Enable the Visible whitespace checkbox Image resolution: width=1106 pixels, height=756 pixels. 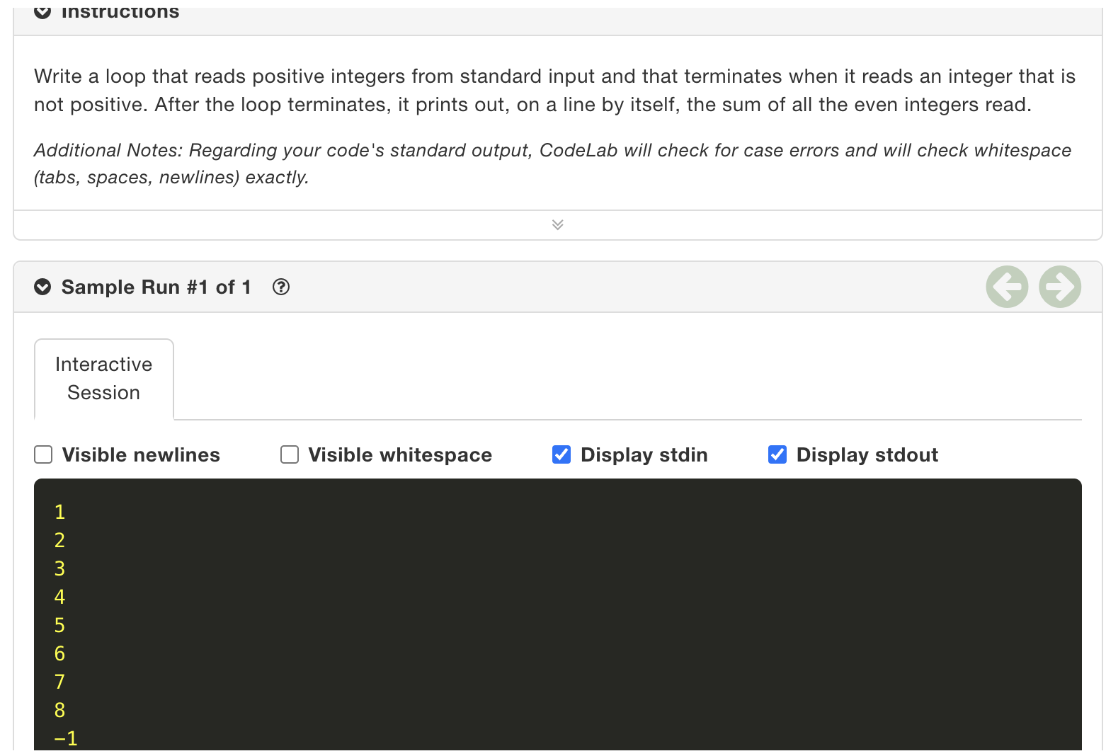coord(290,454)
